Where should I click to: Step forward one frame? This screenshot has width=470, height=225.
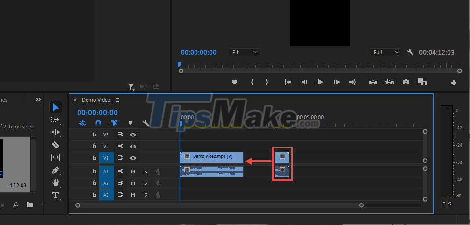(x=337, y=82)
